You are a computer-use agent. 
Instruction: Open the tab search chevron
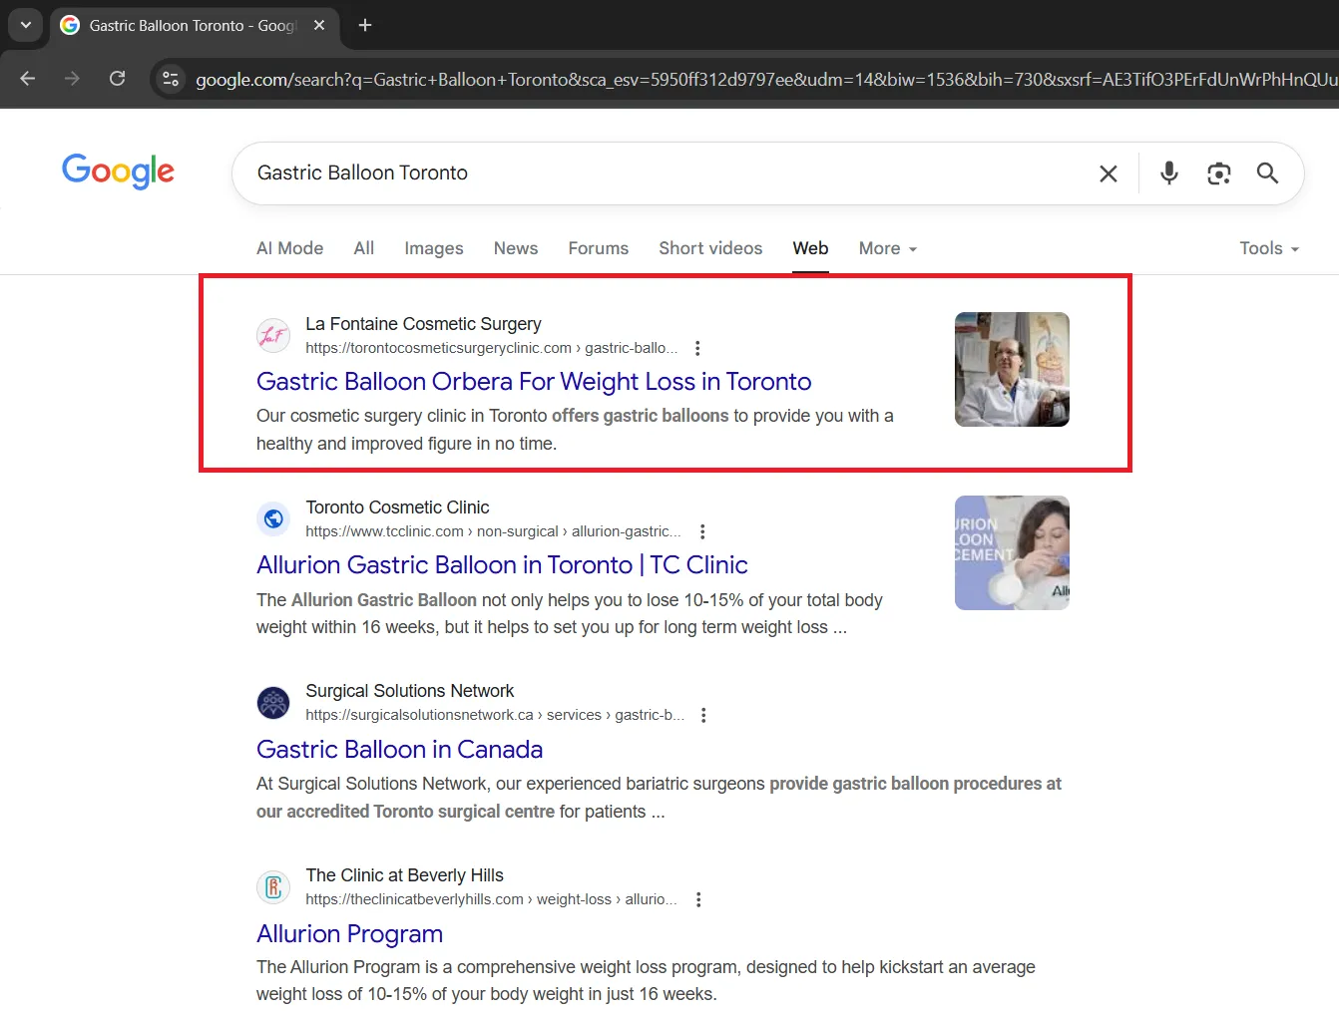(25, 25)
